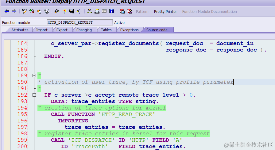Image resolution: width=275 pixels, height=150 pixels.
Task: Open the Export tab
Action: coord(62,30)
